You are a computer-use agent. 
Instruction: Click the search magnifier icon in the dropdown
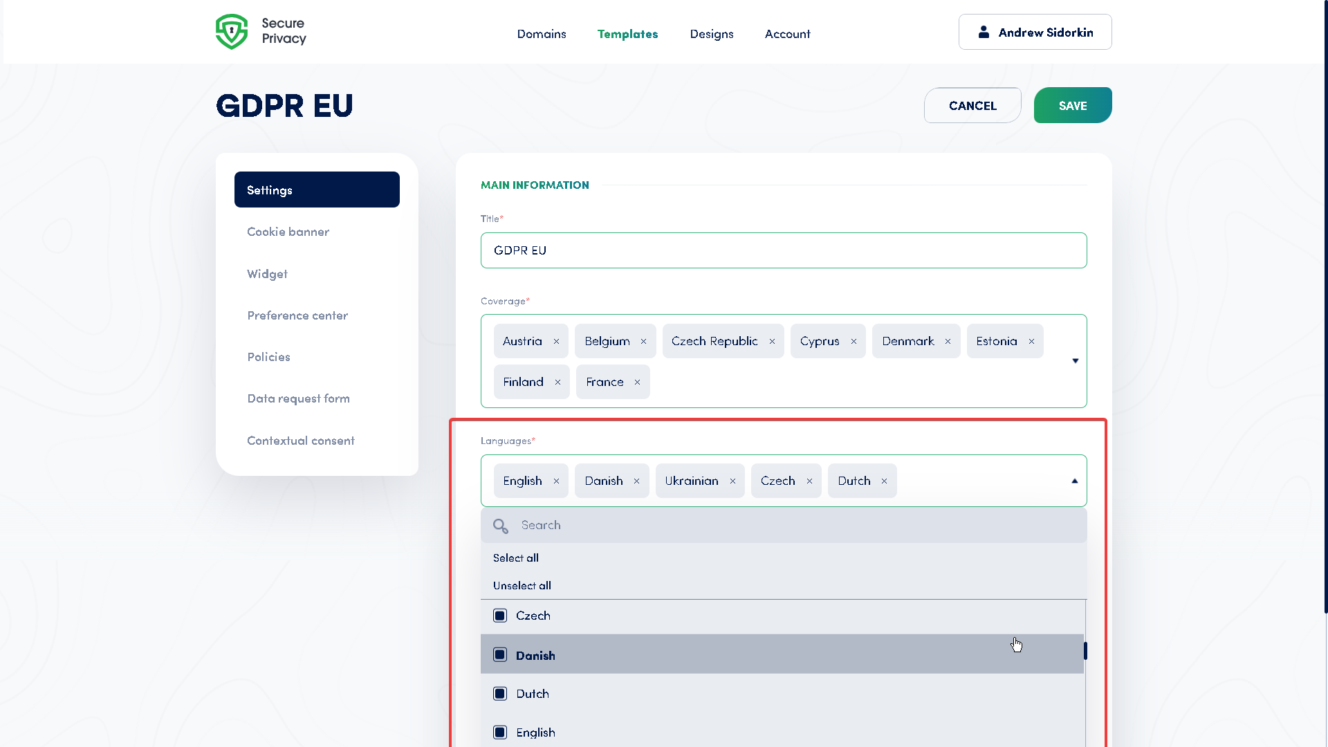(500, 525)
